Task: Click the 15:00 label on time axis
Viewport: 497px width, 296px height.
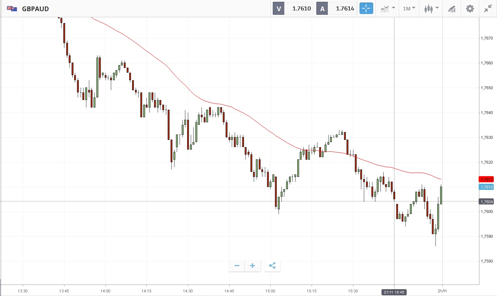Action: [270, 291]
